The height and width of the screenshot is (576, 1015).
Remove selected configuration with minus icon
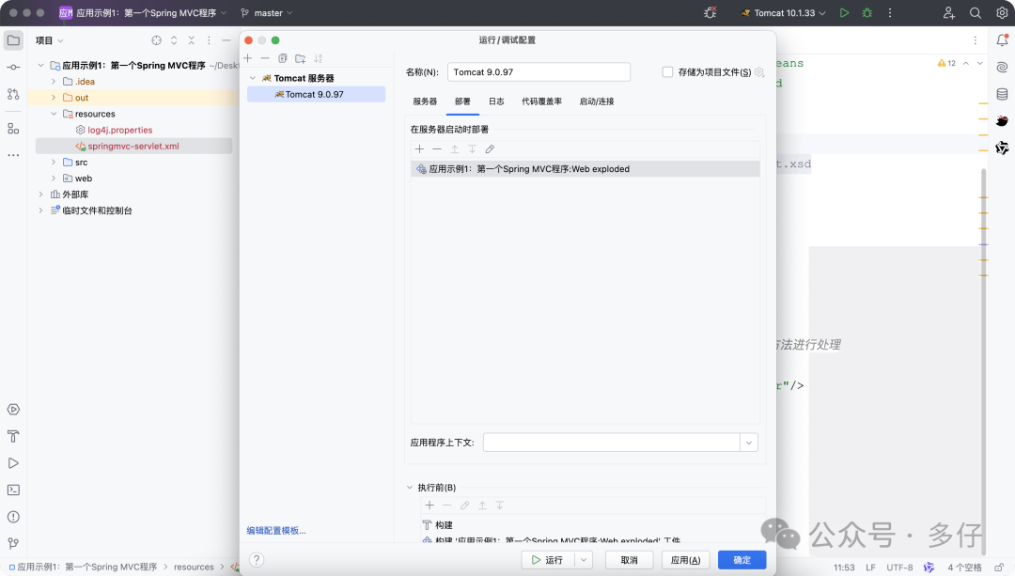click(265, 58)
